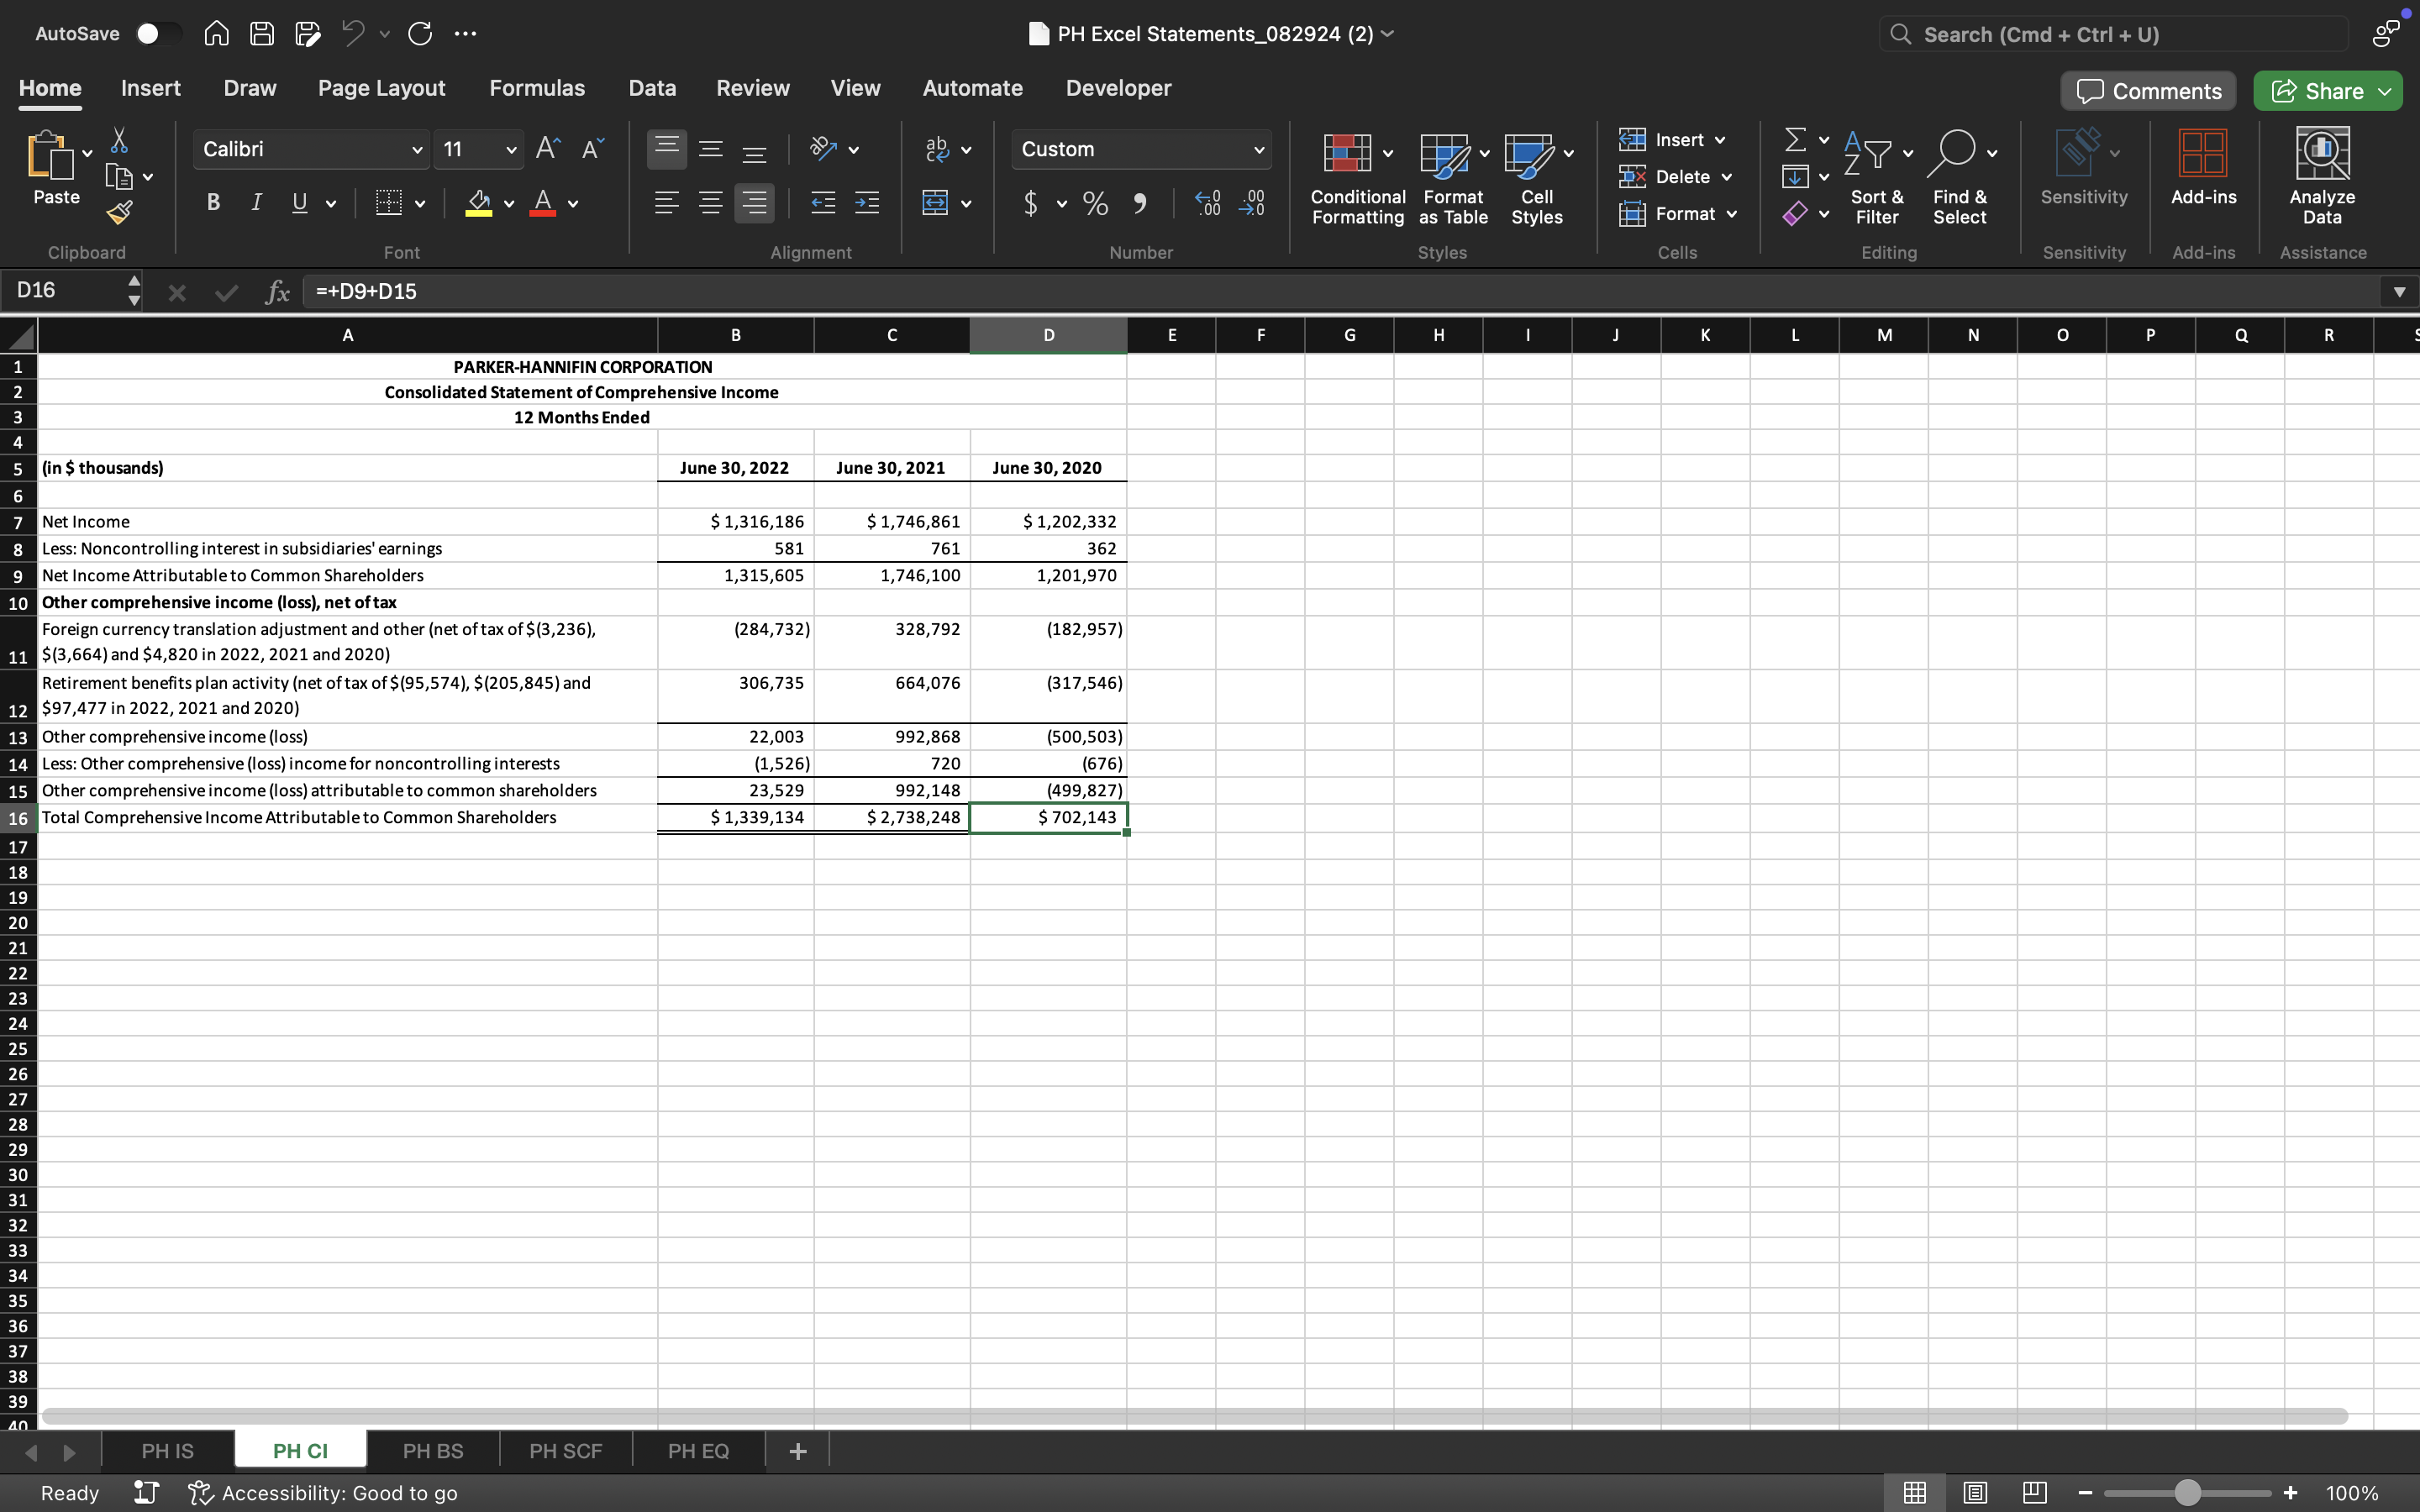Expand the formula bar with its arrow
Screen dimensions: 2420x1512
(x=2398, y=292)
